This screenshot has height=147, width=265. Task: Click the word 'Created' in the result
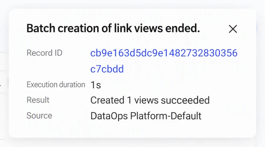pos(107,100)
